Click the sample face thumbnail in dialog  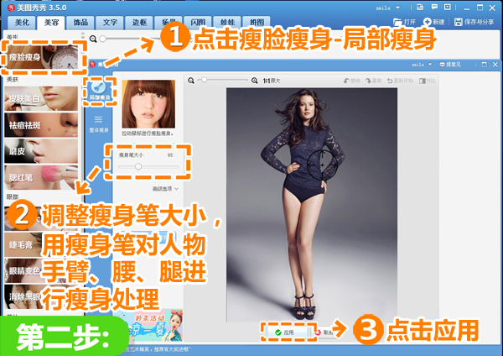coord(148,104)
